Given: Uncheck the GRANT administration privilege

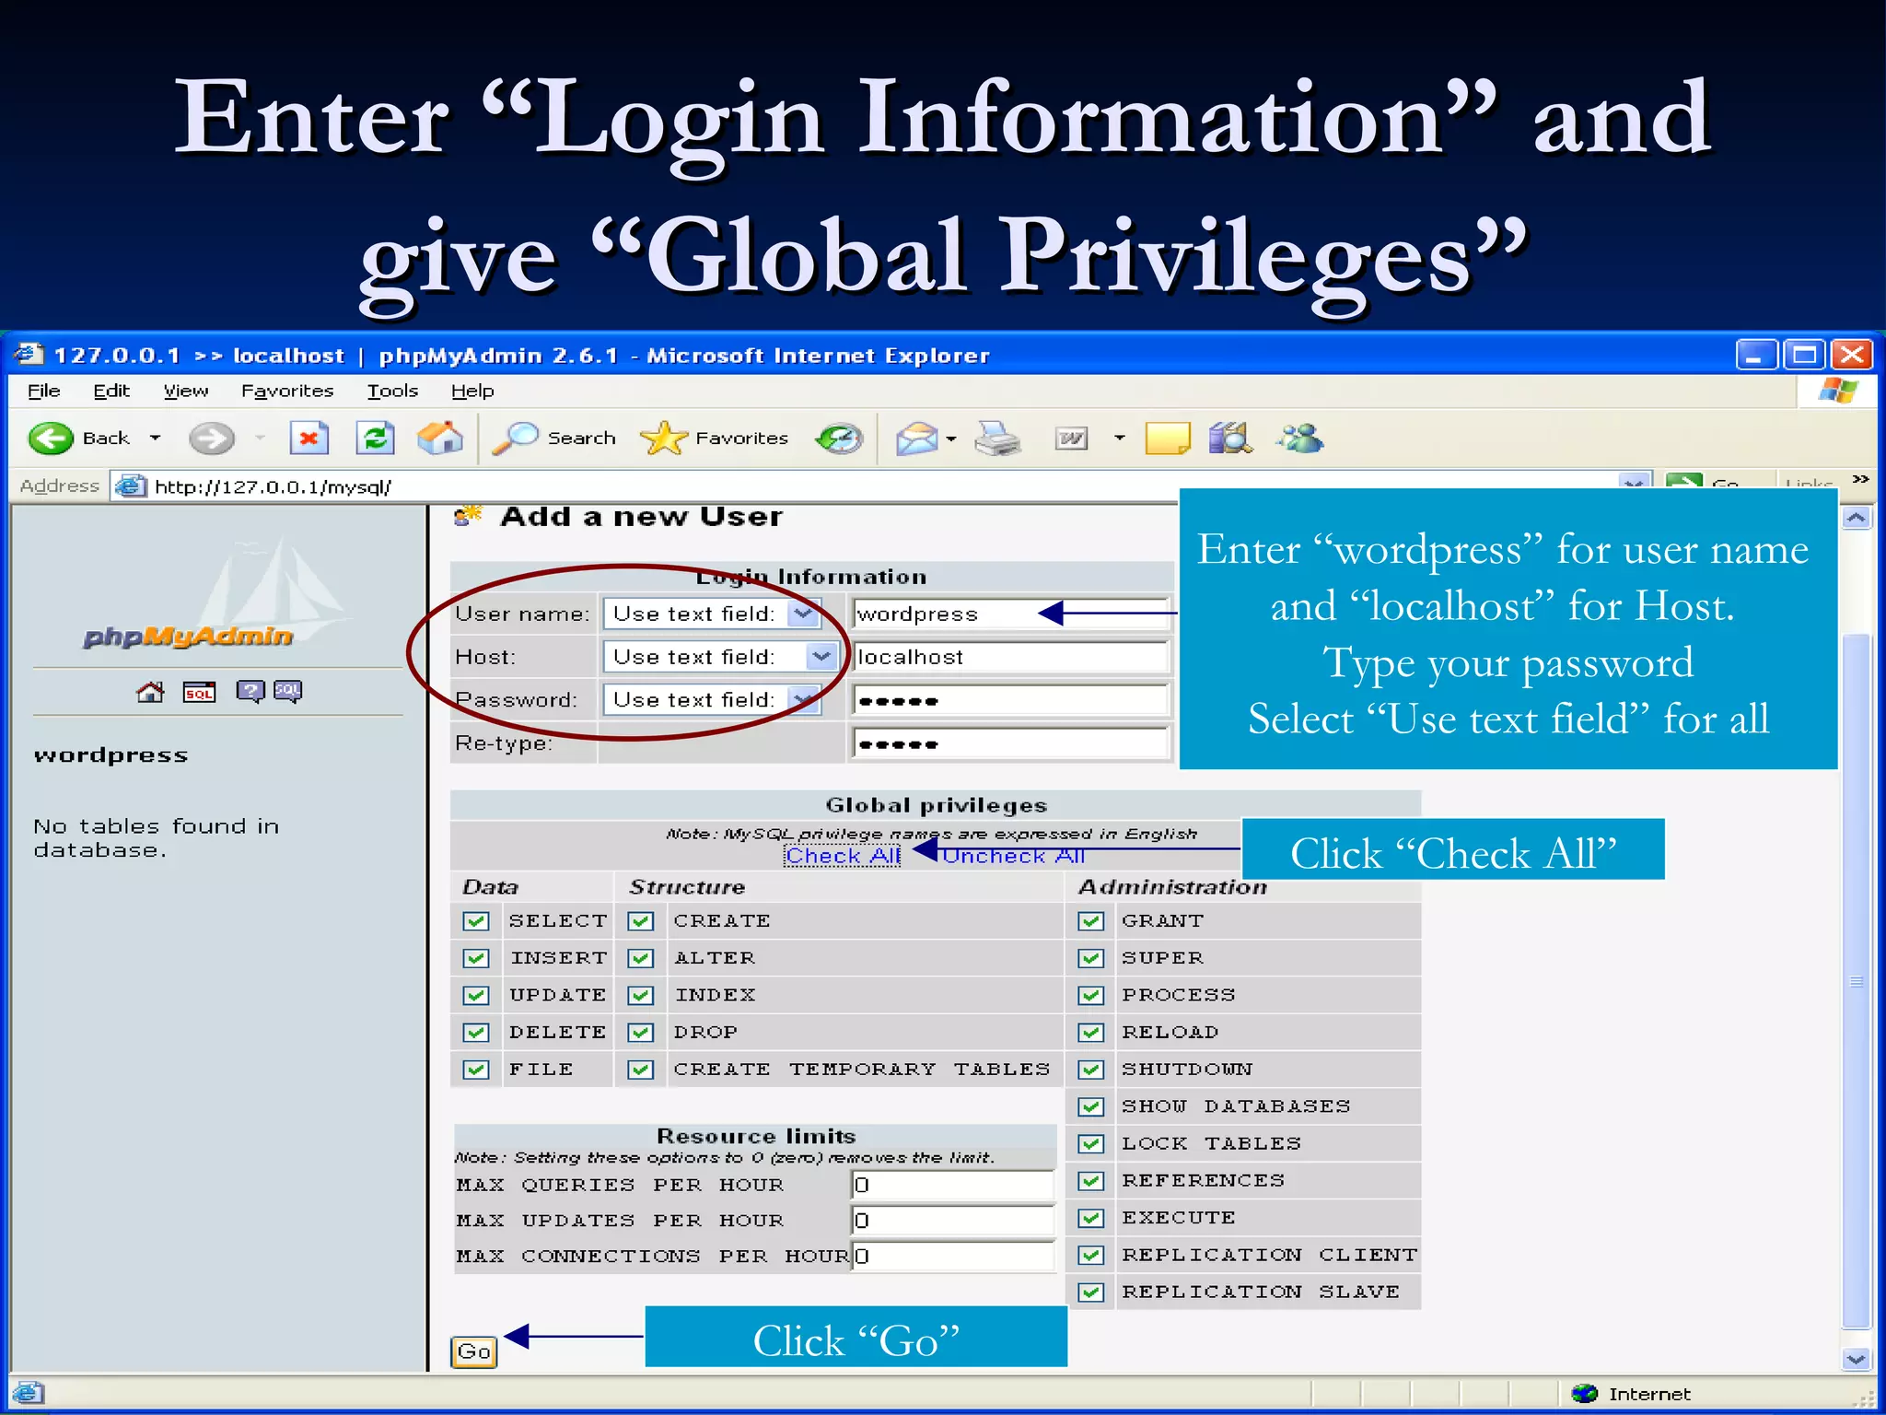Looking at the screenshot, I should [1091, 921].
